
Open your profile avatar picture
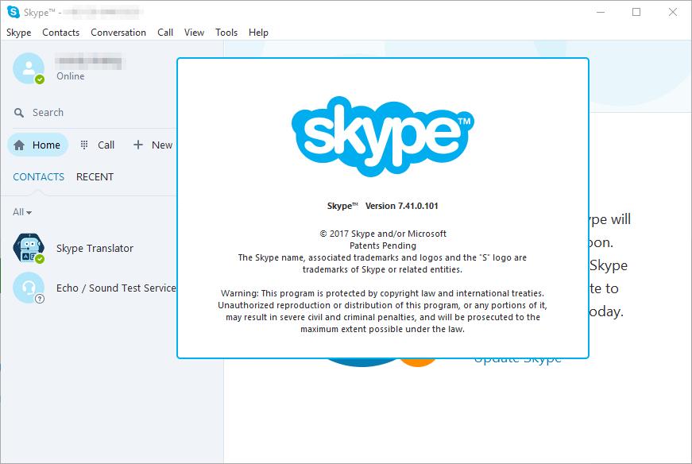[x=27, y=69]
